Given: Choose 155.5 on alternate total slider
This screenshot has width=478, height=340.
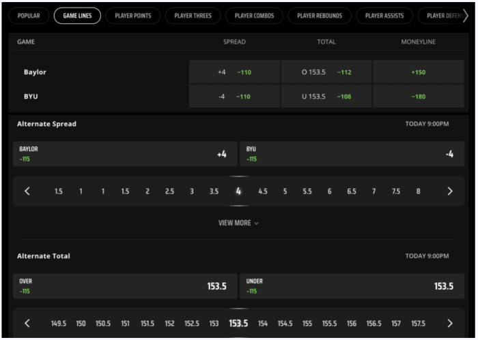Looking at the screenshot, I should 330,323.
